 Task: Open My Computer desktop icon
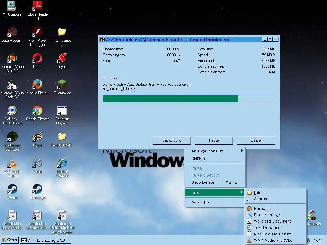(12, 9)
